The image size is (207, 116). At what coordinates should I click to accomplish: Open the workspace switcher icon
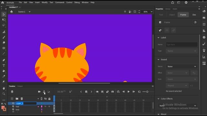tap(179, 2)
